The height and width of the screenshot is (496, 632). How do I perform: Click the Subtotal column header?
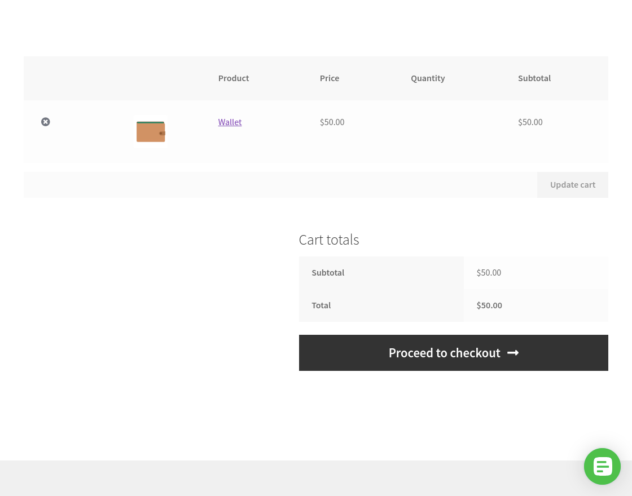(534, 78)
